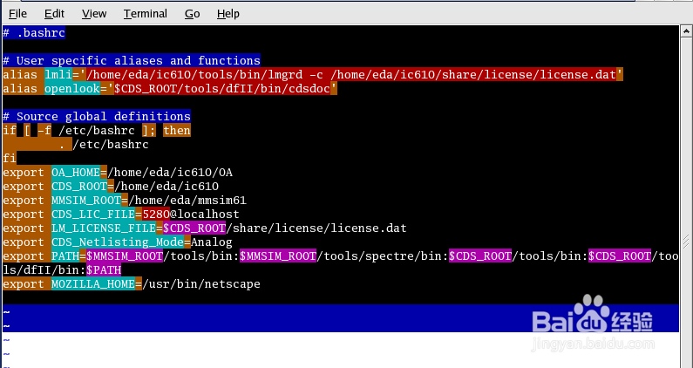Click '/tools/spectre/bin:' in the PATH line
693x368 pixels.
tap(383, 256)
